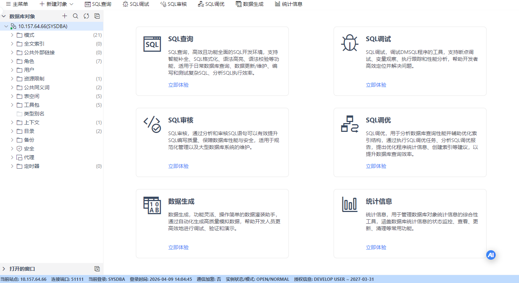Viewport: 519px width, 283px height.
Task: Click the 用户 folder icon
Action: pos(19,70)
